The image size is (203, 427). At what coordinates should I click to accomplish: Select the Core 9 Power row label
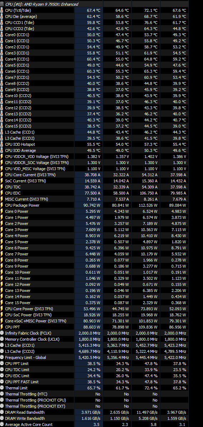tap(16, 266)
